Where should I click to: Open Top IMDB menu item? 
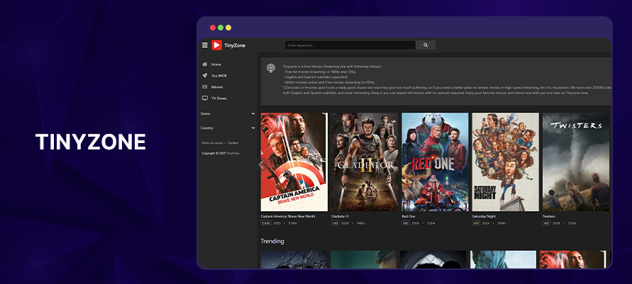219,76
